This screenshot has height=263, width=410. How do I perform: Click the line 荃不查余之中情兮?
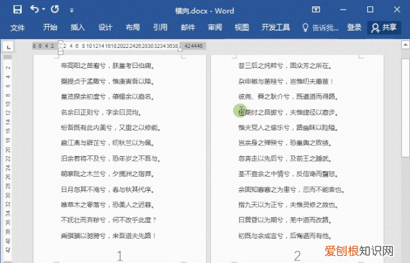point(288,173)
